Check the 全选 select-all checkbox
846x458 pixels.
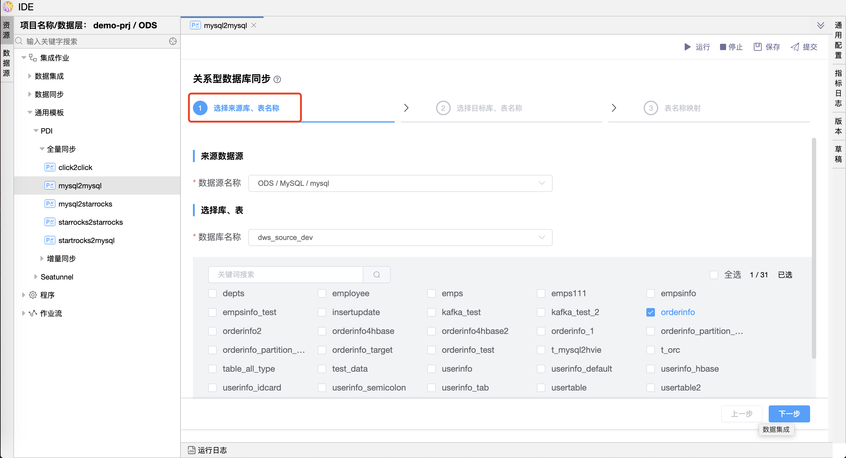pyautogui.click(x=714, y=275)
